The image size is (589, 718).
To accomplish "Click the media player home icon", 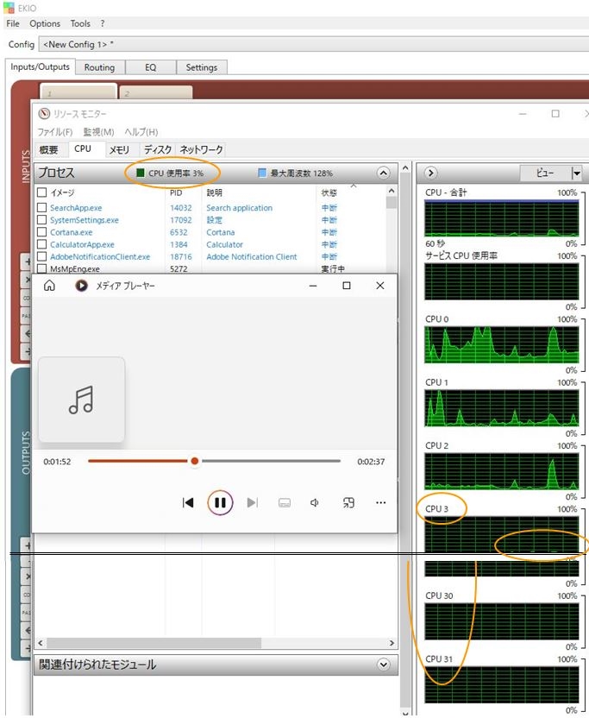I will pyautogui.click(x=50, y=286).
